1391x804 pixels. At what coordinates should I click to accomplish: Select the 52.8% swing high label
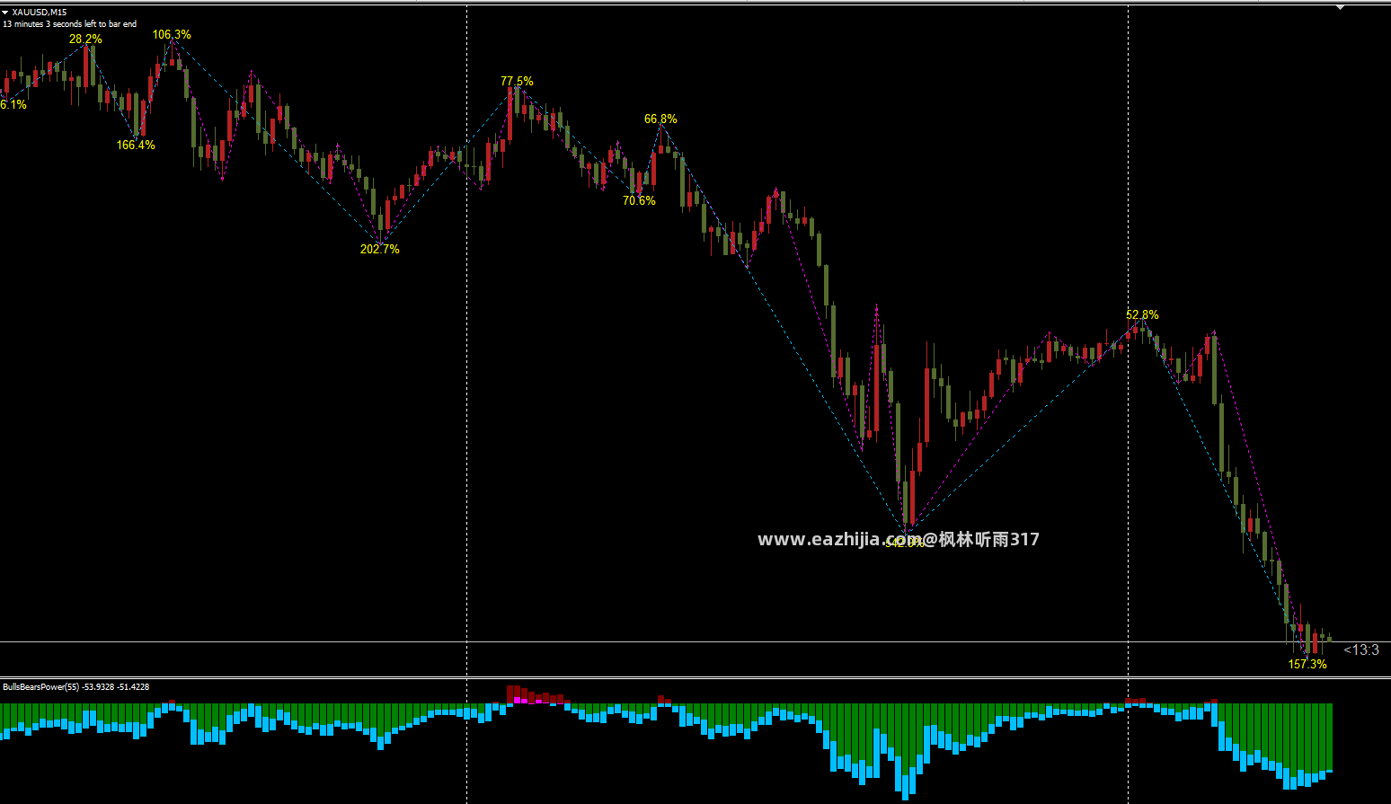point(1142,314)
